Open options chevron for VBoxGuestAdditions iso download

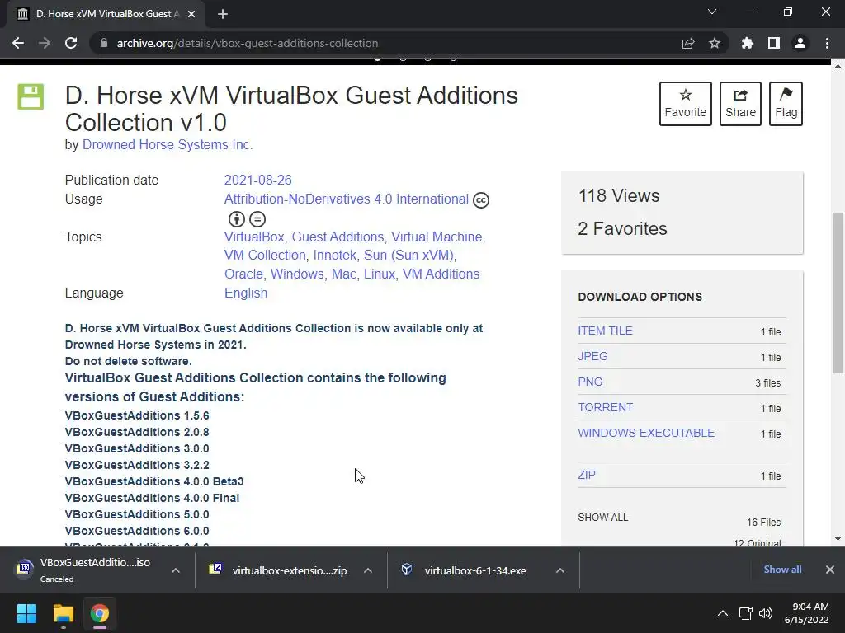pos(176,570)
